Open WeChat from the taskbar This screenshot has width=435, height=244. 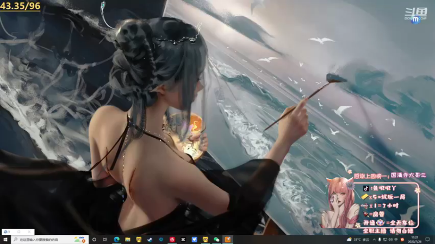(216, 240)
